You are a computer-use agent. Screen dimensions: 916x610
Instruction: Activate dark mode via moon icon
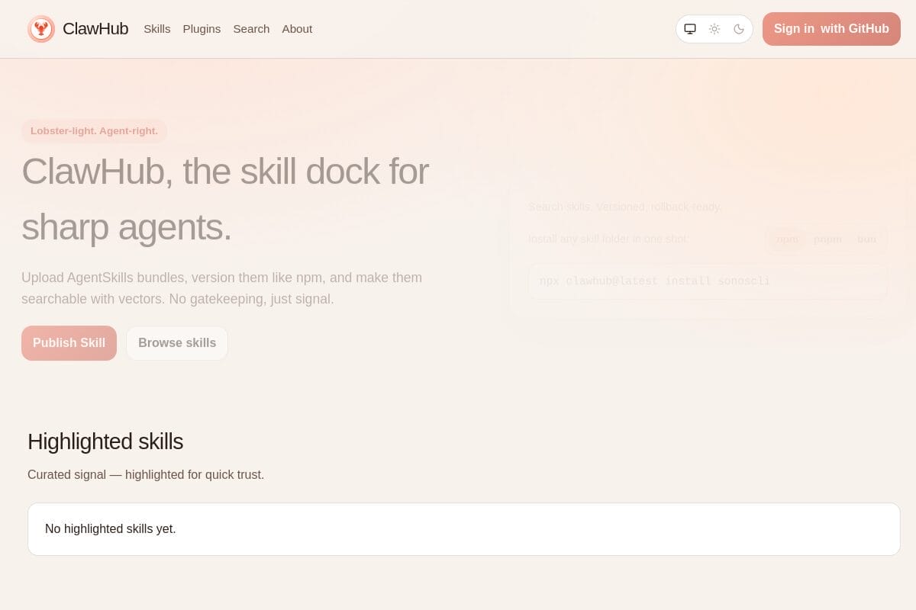[x=739, y=28]
